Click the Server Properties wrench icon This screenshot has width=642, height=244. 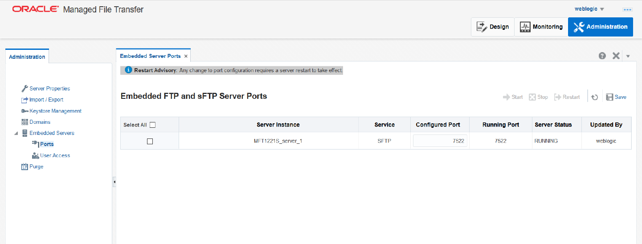coord(25,89)
